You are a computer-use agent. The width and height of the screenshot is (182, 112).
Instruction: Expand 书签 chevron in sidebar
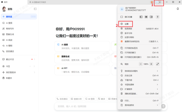[x=34, y=66]
